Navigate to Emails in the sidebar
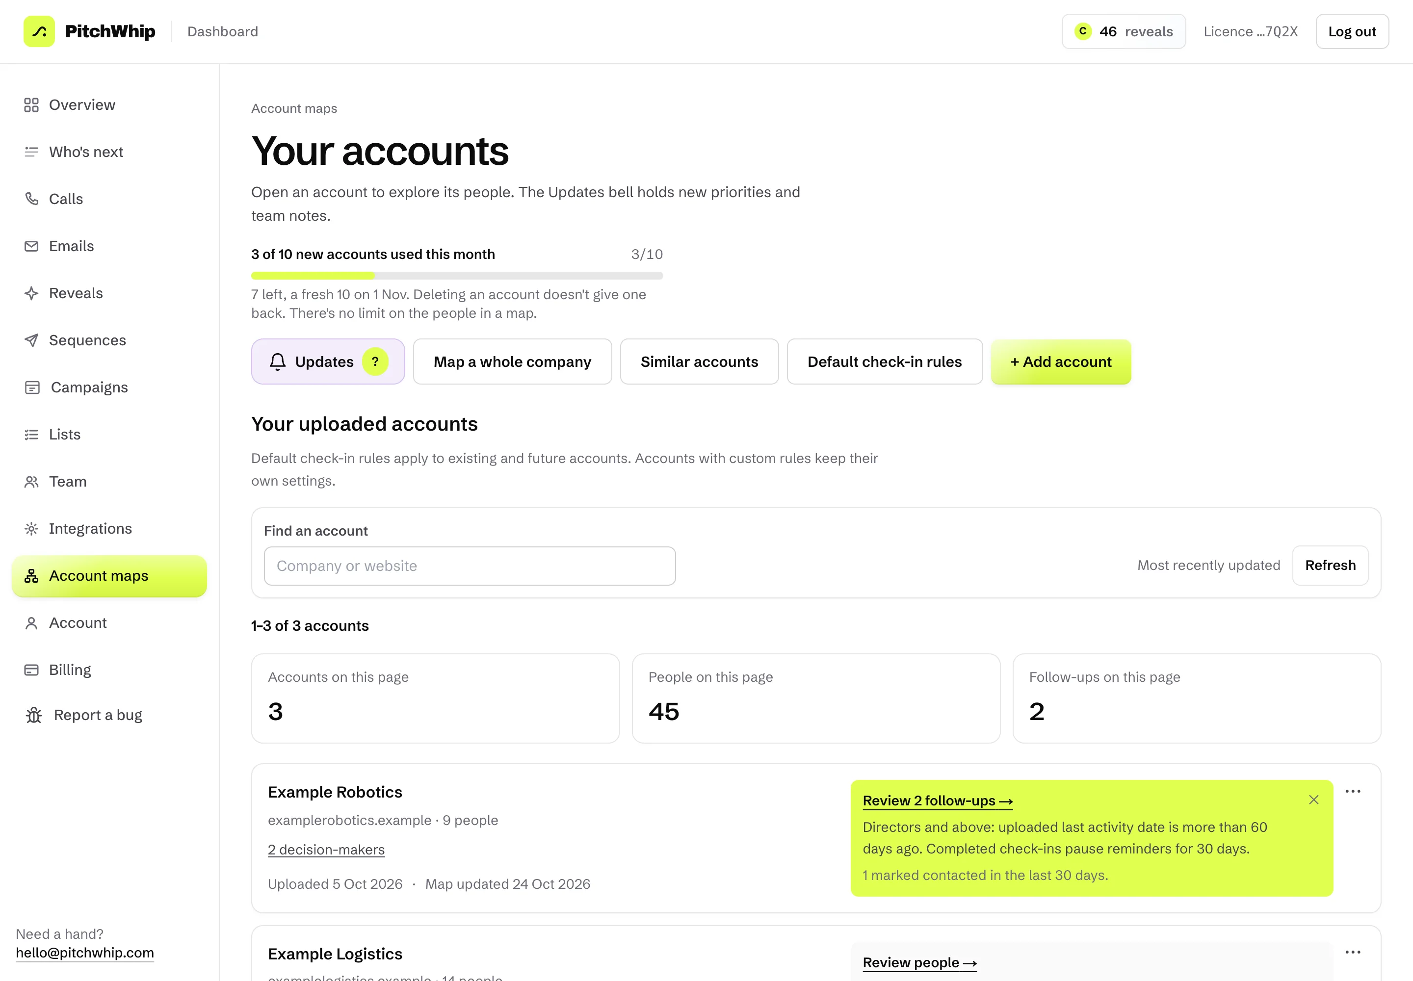The image size is (1413, 981). (109, 246)
